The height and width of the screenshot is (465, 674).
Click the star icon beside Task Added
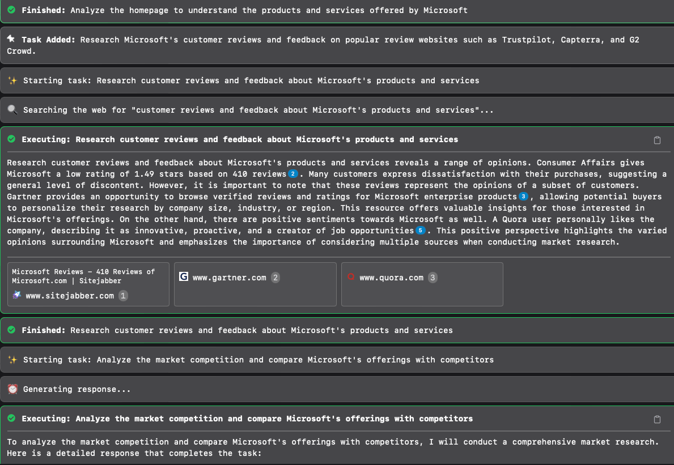[x=11, y=39]
